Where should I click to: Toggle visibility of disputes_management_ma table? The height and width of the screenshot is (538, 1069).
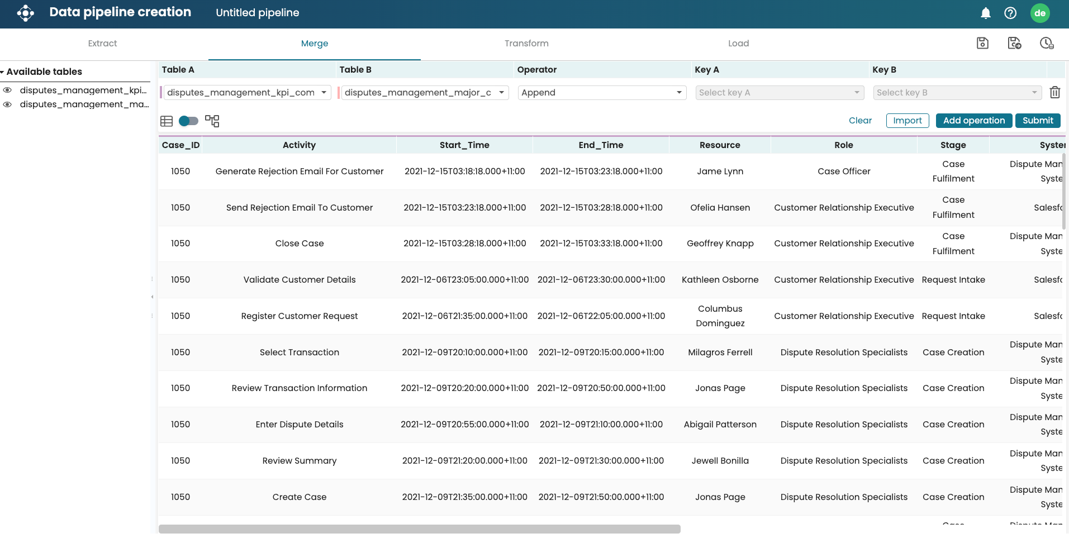(x=8, y=104)
